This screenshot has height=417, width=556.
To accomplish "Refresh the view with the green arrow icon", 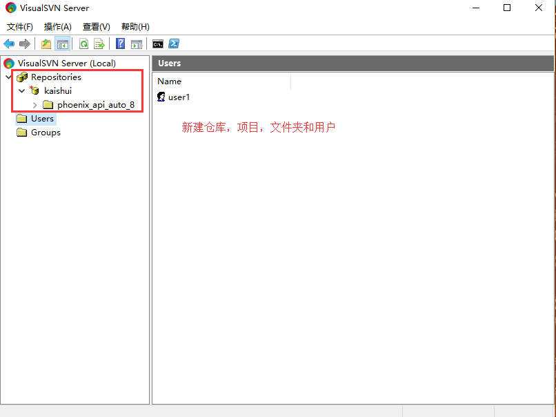I will pos(83,44).
